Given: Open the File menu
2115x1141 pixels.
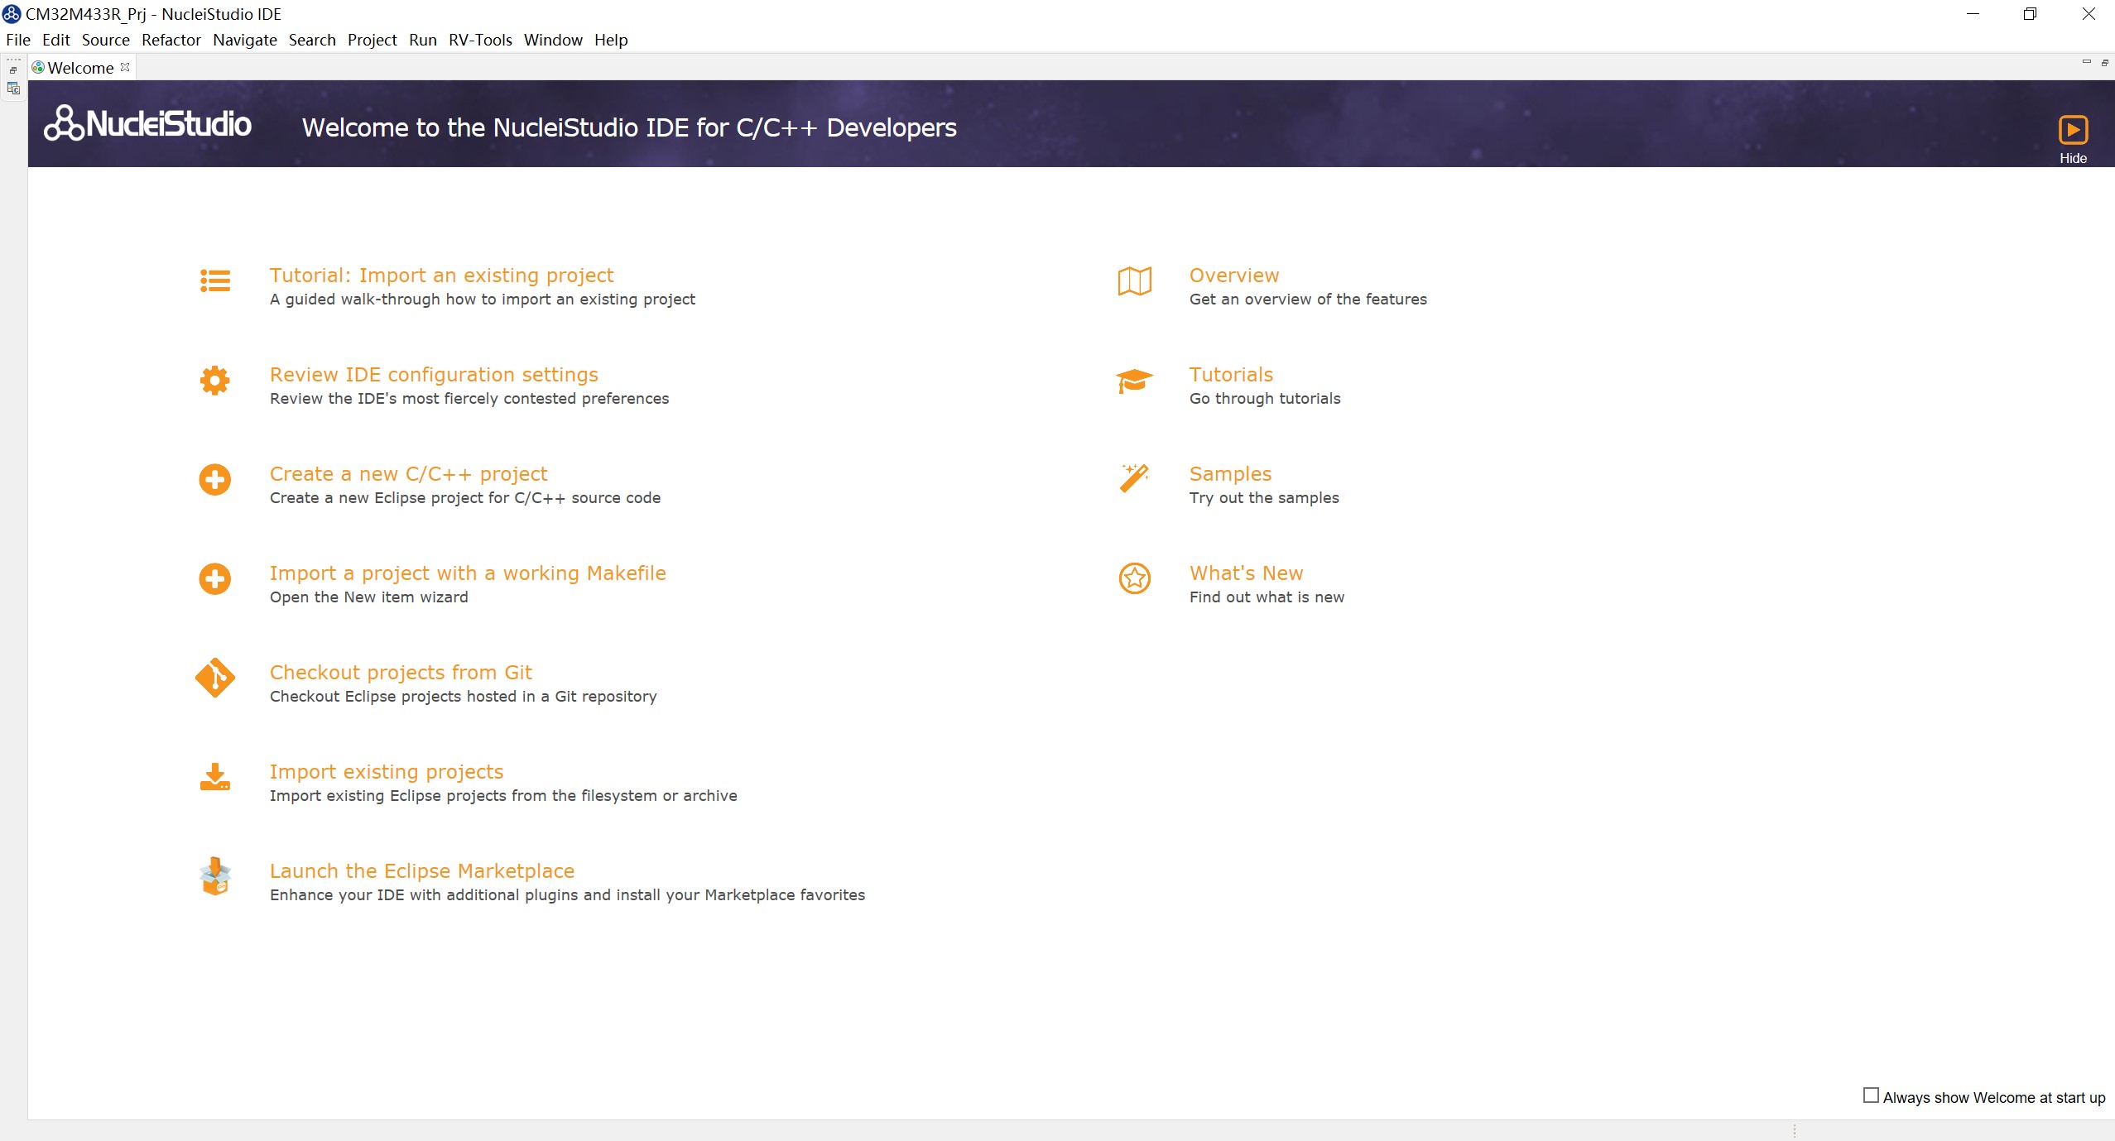Looking at the screenshot, I should [x=18, y=40].
